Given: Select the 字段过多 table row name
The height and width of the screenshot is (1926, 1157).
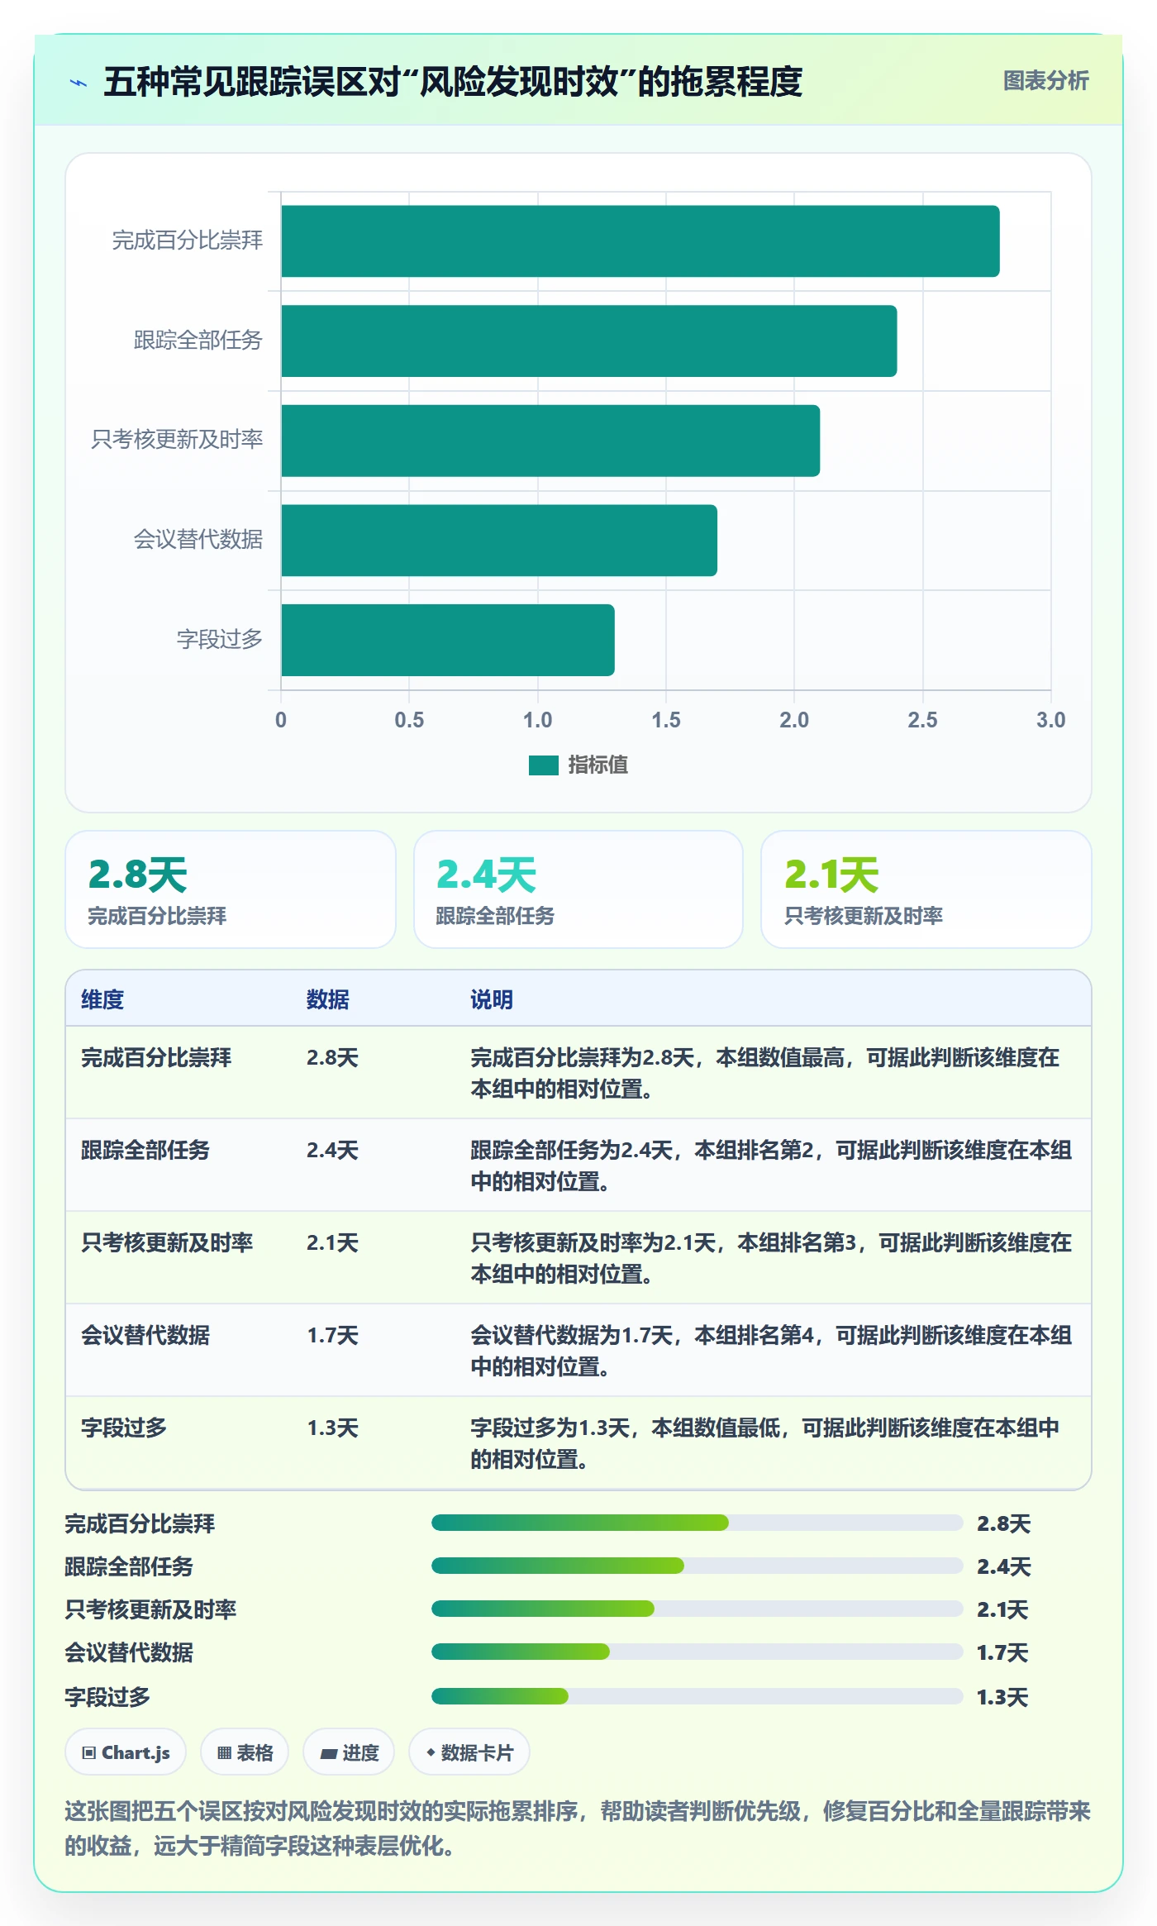Looking at the screenshot, I should coord(124,1428).
